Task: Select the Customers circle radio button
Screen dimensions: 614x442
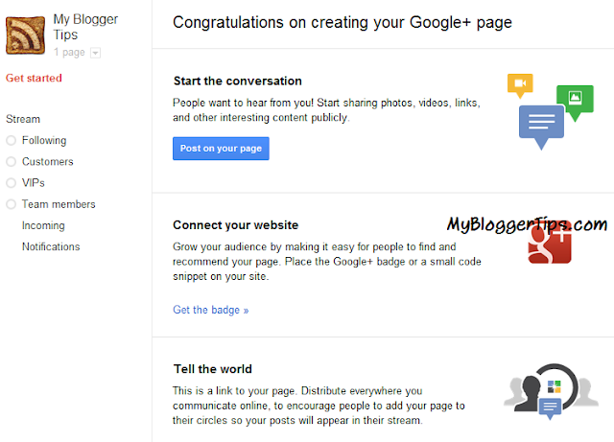Action: (11, 161)
